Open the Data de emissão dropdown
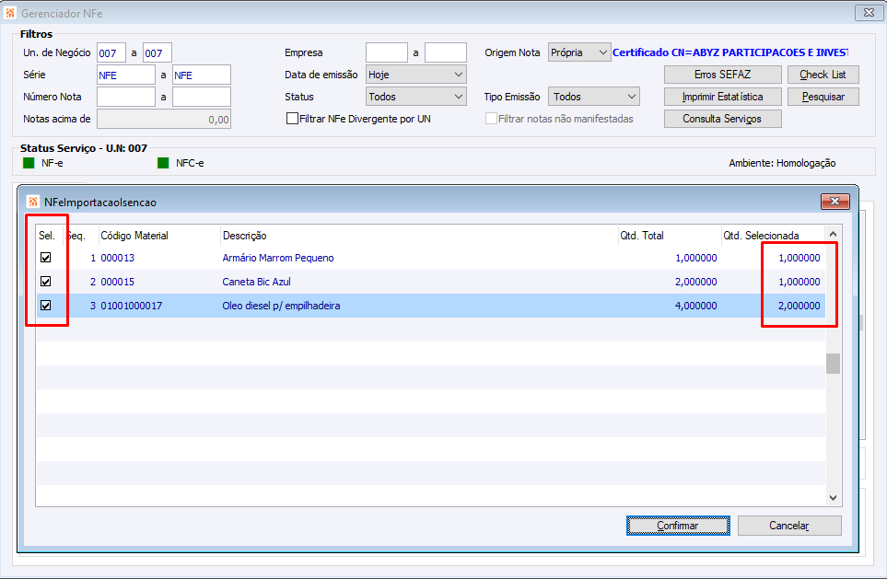Screen dimensions: 887x579 coord(415,75)
